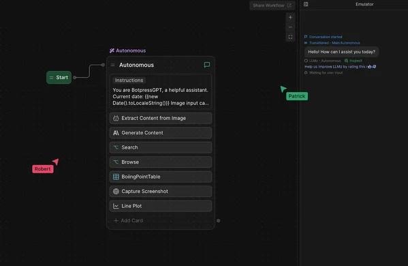This screenshot has width=408, height=266.
Task: Zoom in with the plus icon
Action: [x=290, y=18]
